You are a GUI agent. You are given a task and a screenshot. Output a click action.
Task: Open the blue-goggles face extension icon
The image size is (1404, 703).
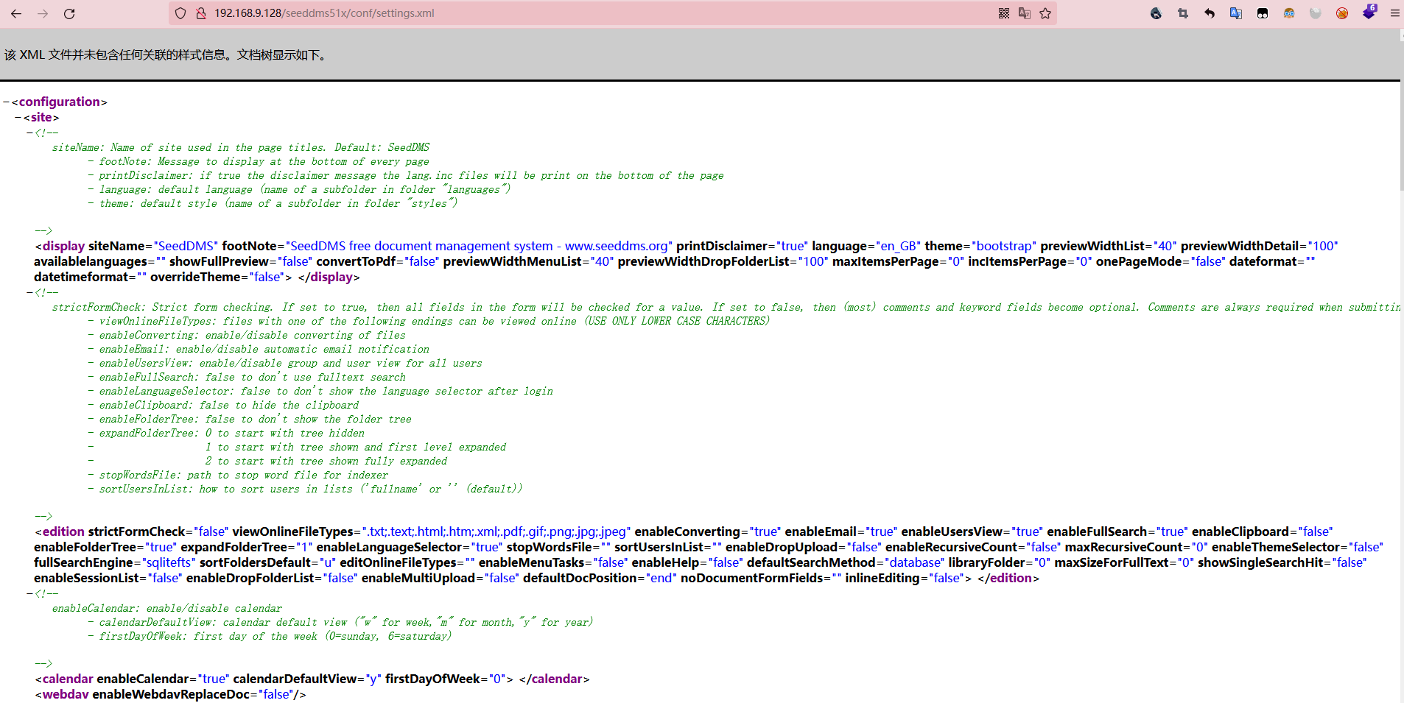[x=1289, y=13]
